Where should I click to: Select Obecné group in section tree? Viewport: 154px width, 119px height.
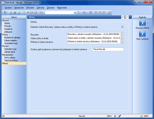[5, 20]
